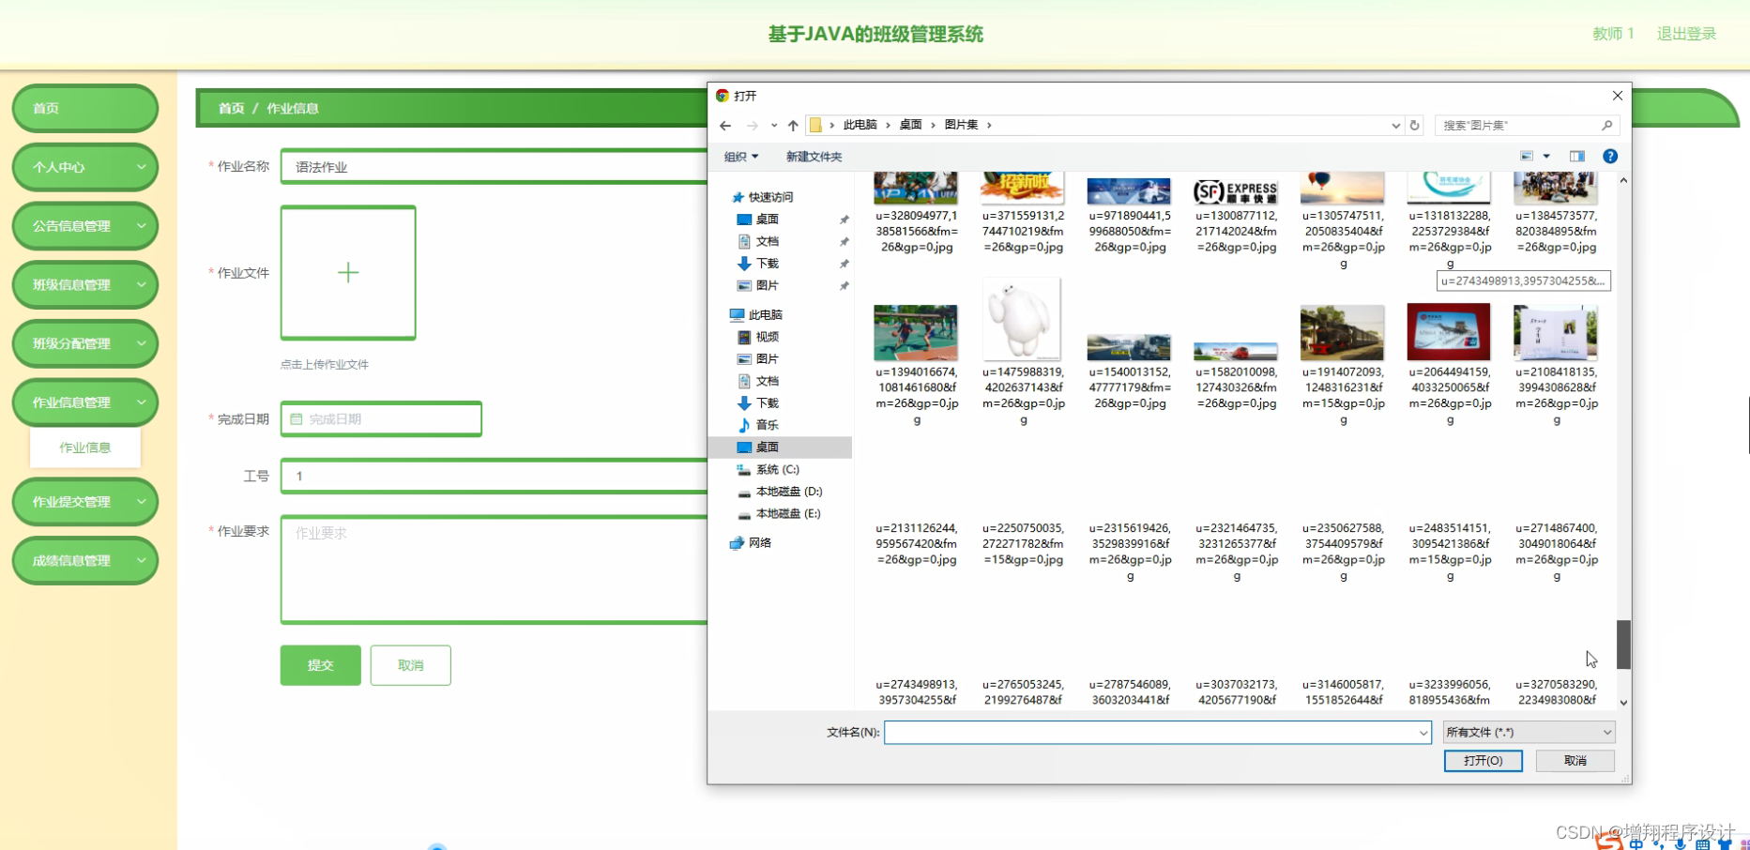Toggle the preview pane icon

point(1576,156)
